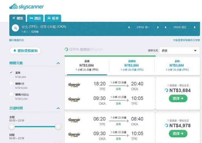Click the 1 成人 | 經濟艙 passenger info
202x143 pixels.
tap(30, 32)
